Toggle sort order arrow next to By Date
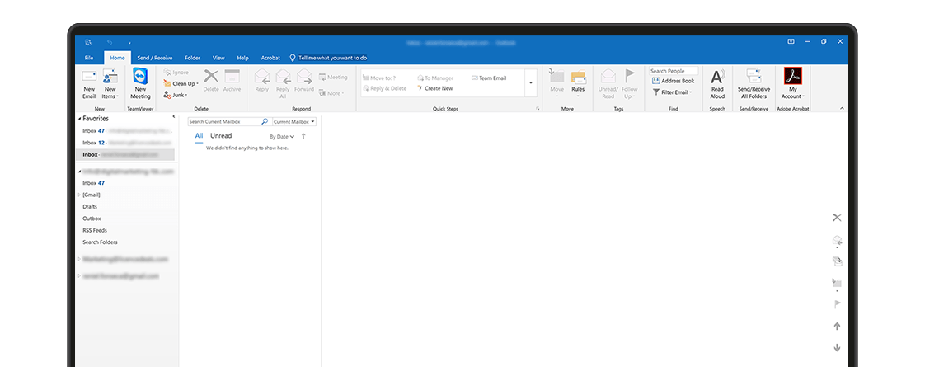 tap(303, 136)
